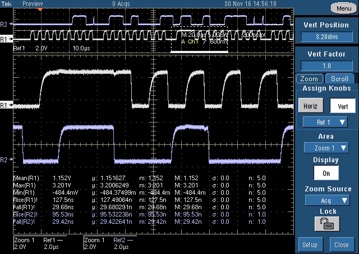Screen dimensions: 359x254
Task: Click the white zoom bar under overview
Action: coord(199,53)
